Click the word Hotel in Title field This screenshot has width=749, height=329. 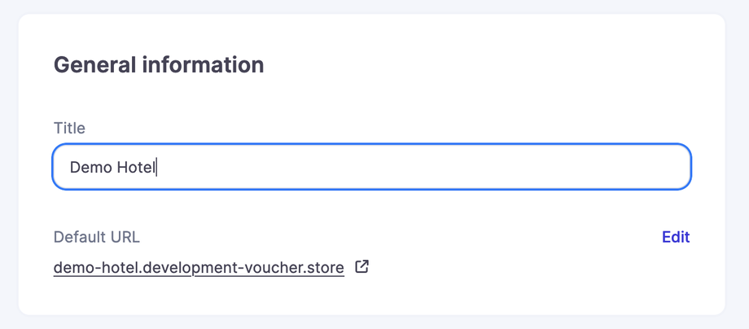coord(135,167)
